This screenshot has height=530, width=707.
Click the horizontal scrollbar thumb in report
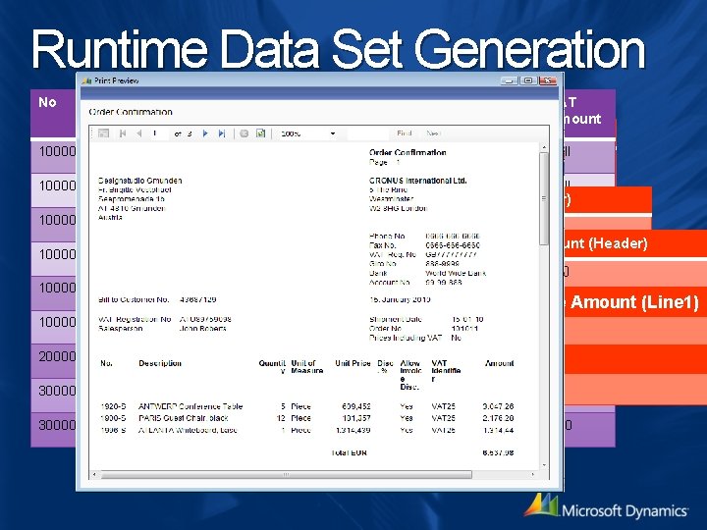[287, 475]
